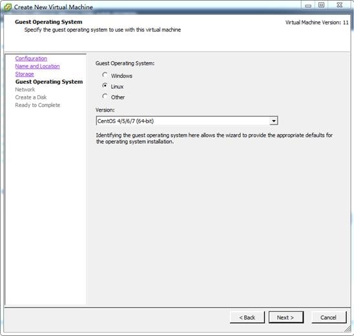Maximize the wizard window
Screen dimensions: 354x336
[x=321, y=5]
